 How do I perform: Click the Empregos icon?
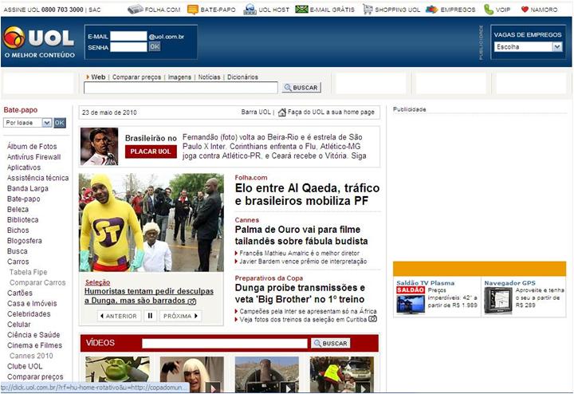click(x=432, y=10)
